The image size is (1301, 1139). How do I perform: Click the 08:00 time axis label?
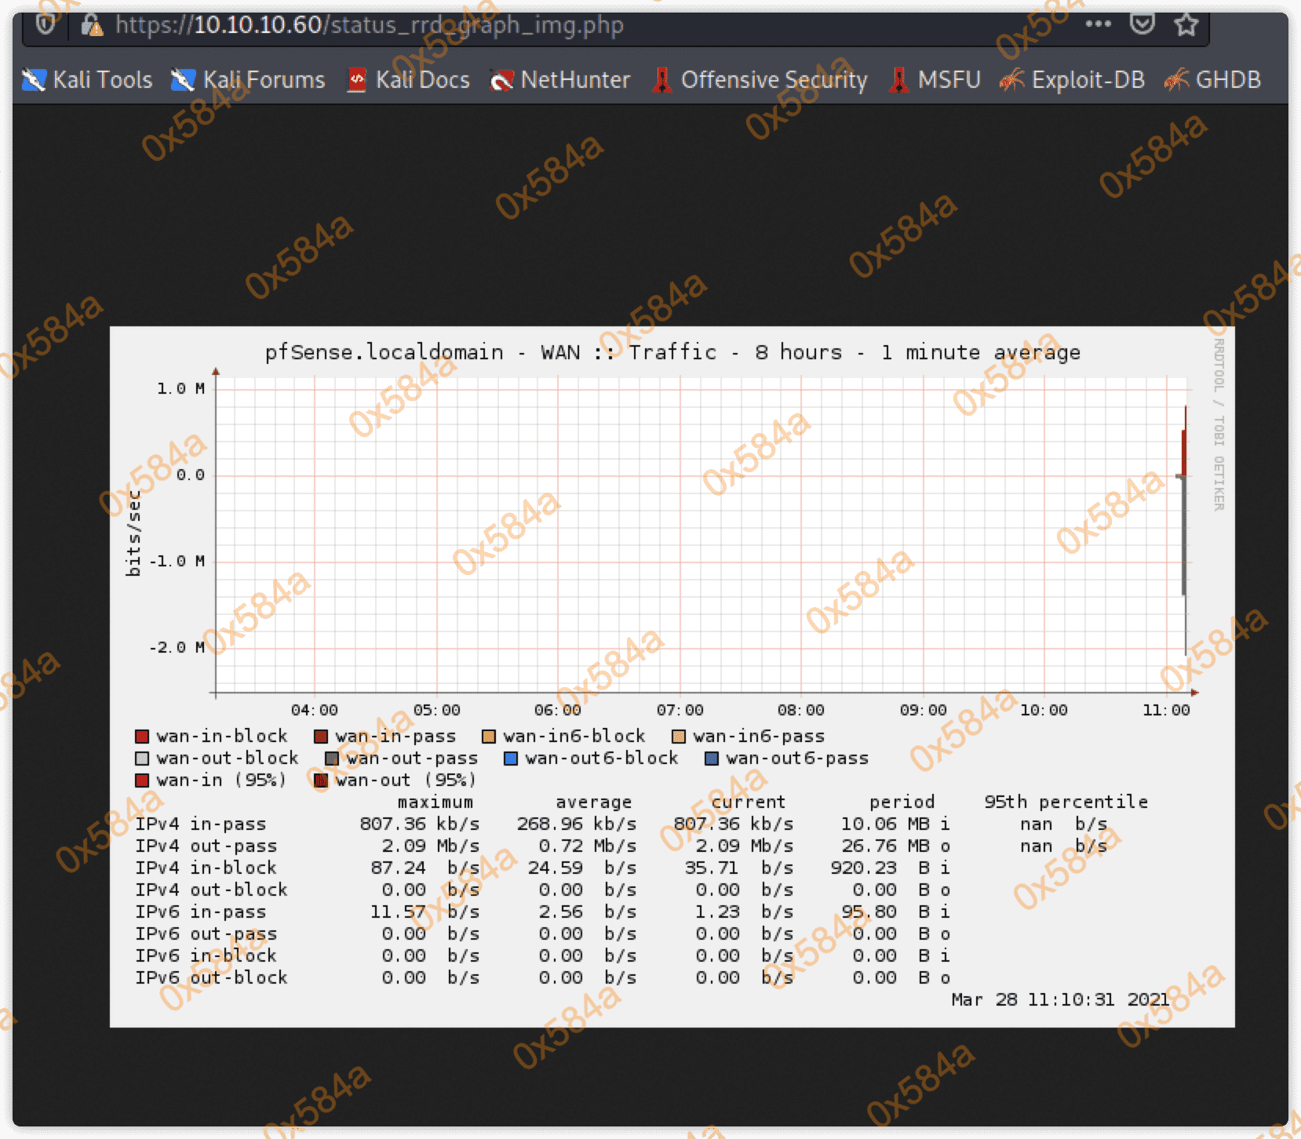pyautogui.click(x=800, y=710)
